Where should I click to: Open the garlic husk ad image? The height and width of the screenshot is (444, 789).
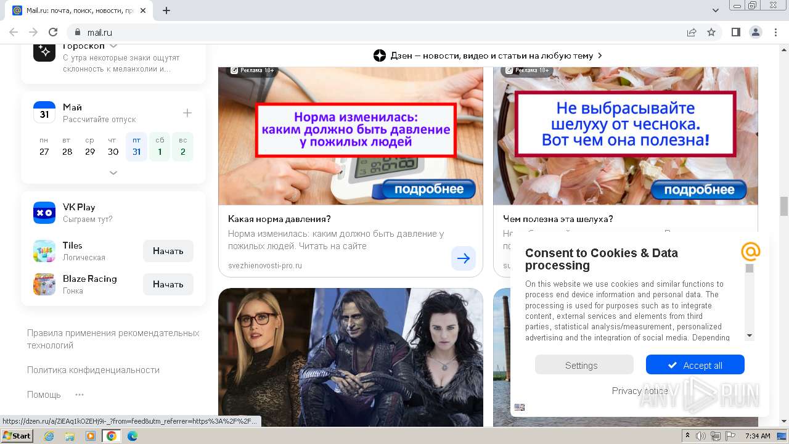pos(626,136)
